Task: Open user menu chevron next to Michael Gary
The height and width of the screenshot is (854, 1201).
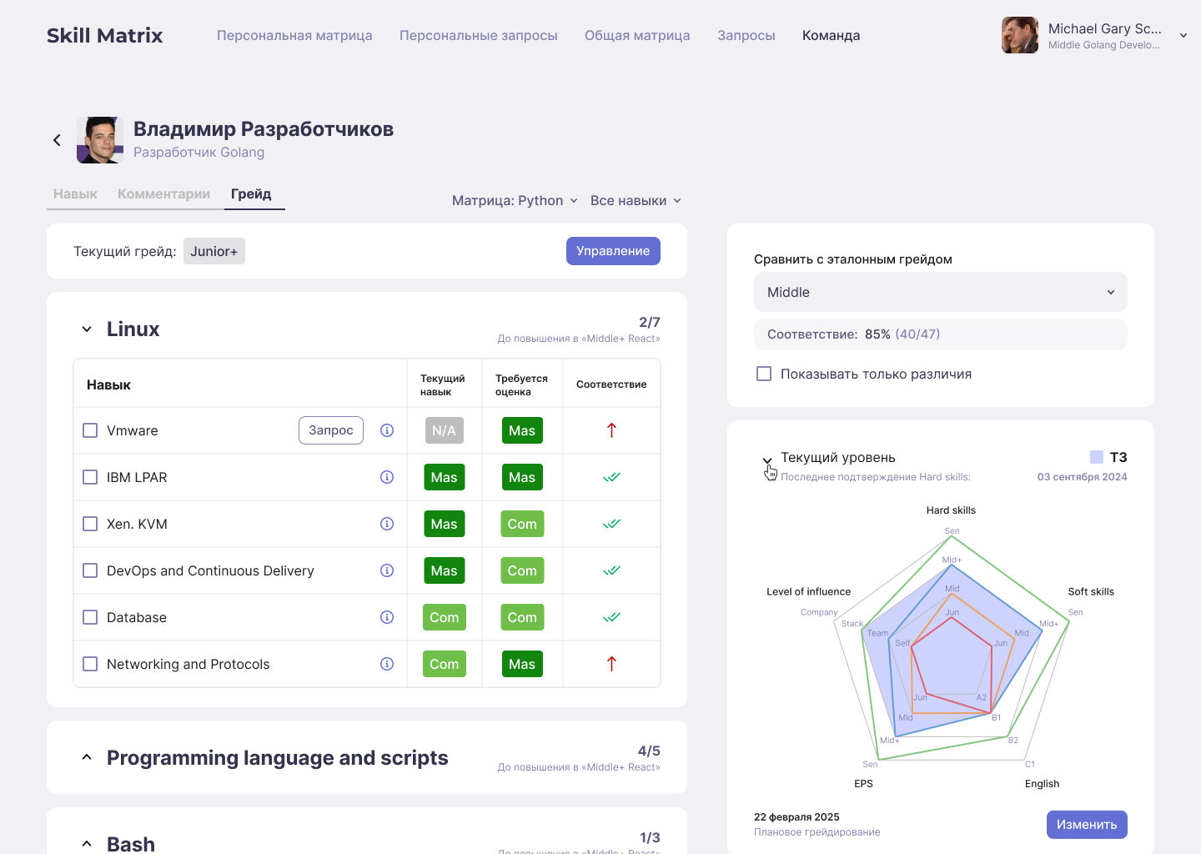Action: coord(1183,36)
